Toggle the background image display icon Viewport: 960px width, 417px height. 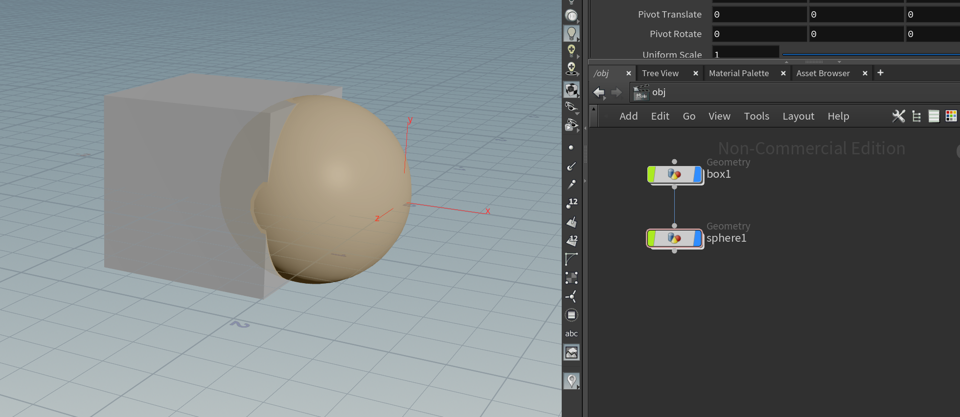click(x=571, y=352)
